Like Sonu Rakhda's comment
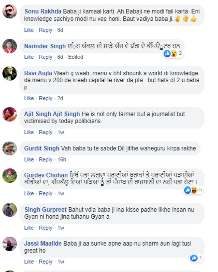The image size is (218, 272). pyautogui.click(x=29, y=30)
